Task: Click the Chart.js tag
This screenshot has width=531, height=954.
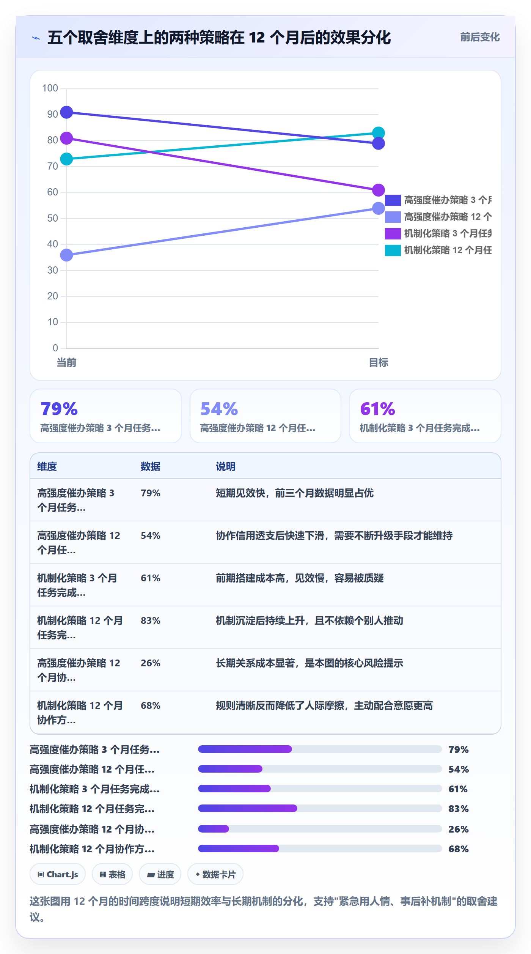Action: point(58,874)
